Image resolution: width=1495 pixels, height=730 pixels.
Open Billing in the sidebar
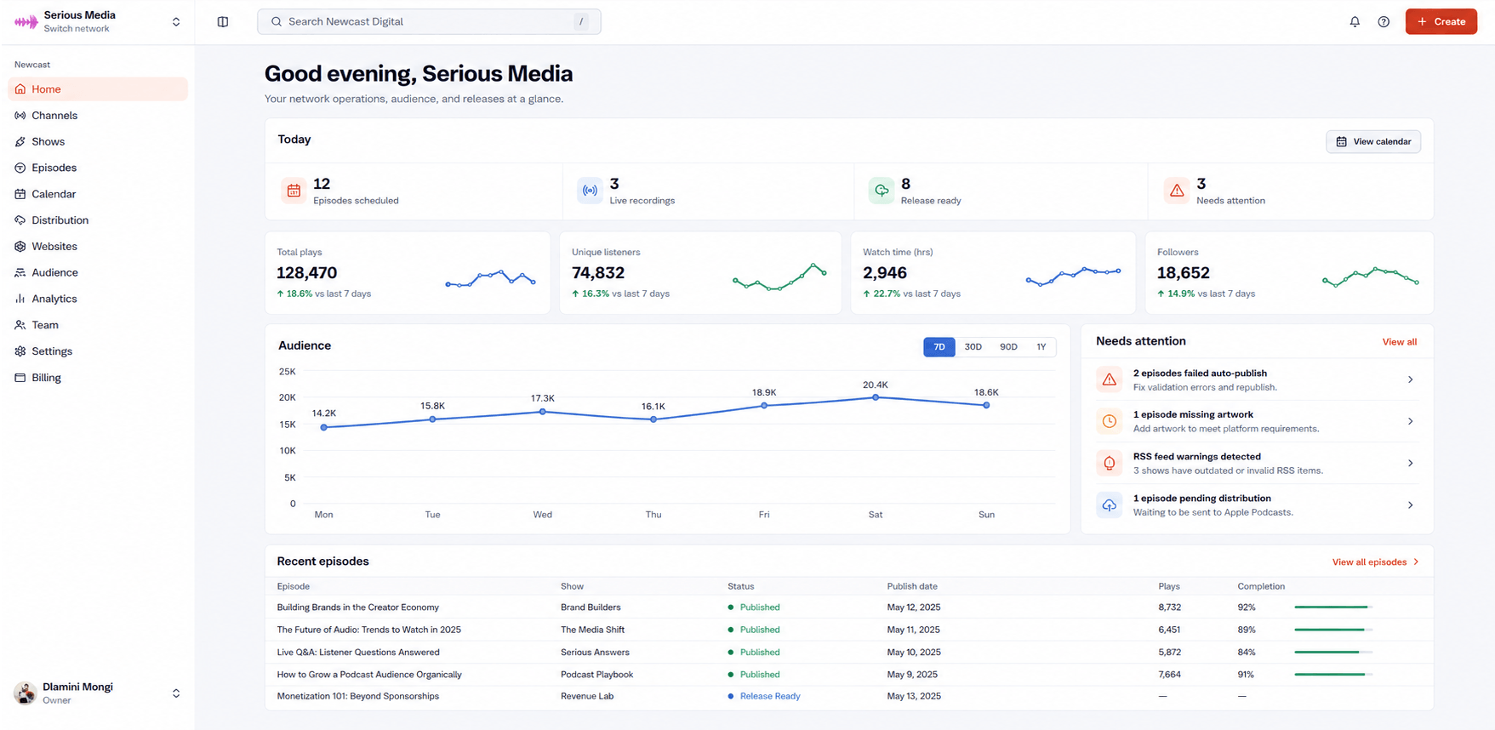point(98,378)
